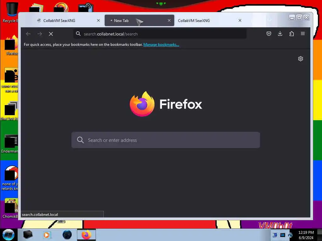Click the volume icon in the system tray
This screenshot has width=322, height=241.
click(290, 235)
